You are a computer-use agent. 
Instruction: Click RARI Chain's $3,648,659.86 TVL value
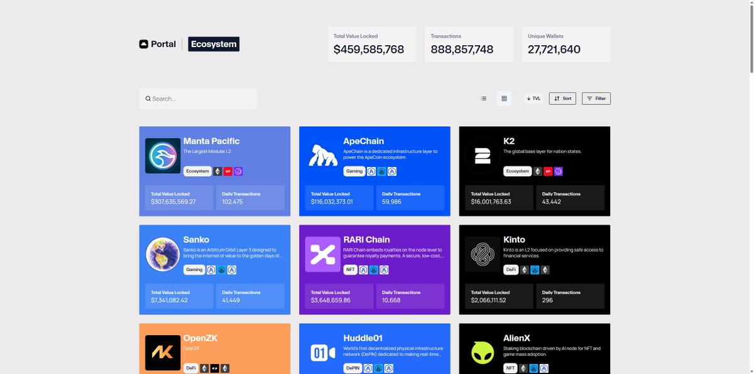pyautogui.click(x=331, y=301)
